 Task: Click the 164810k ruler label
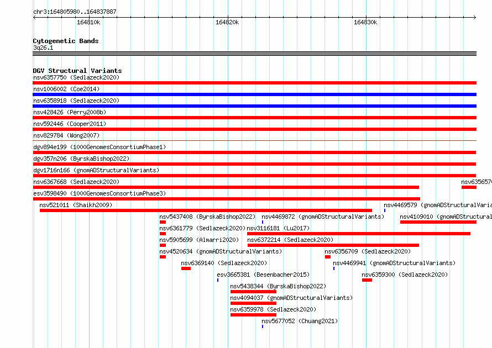point(88,22)
